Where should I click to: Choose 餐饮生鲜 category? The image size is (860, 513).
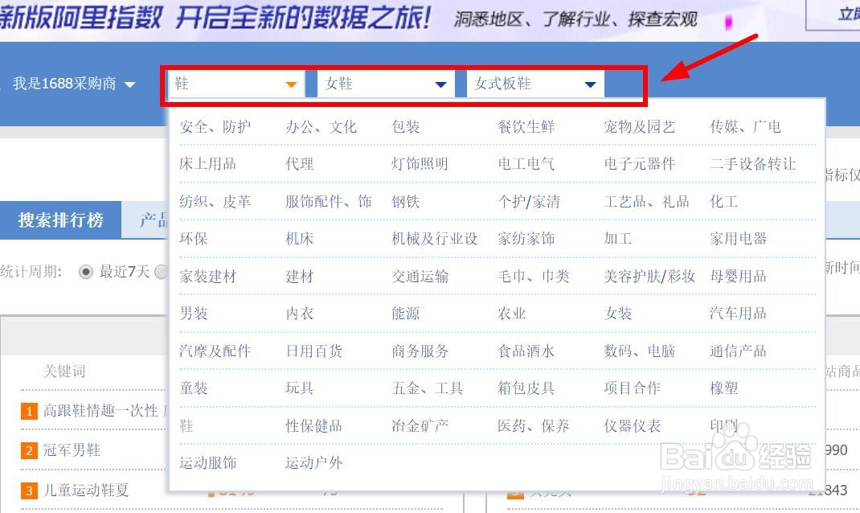pos(526,127)
